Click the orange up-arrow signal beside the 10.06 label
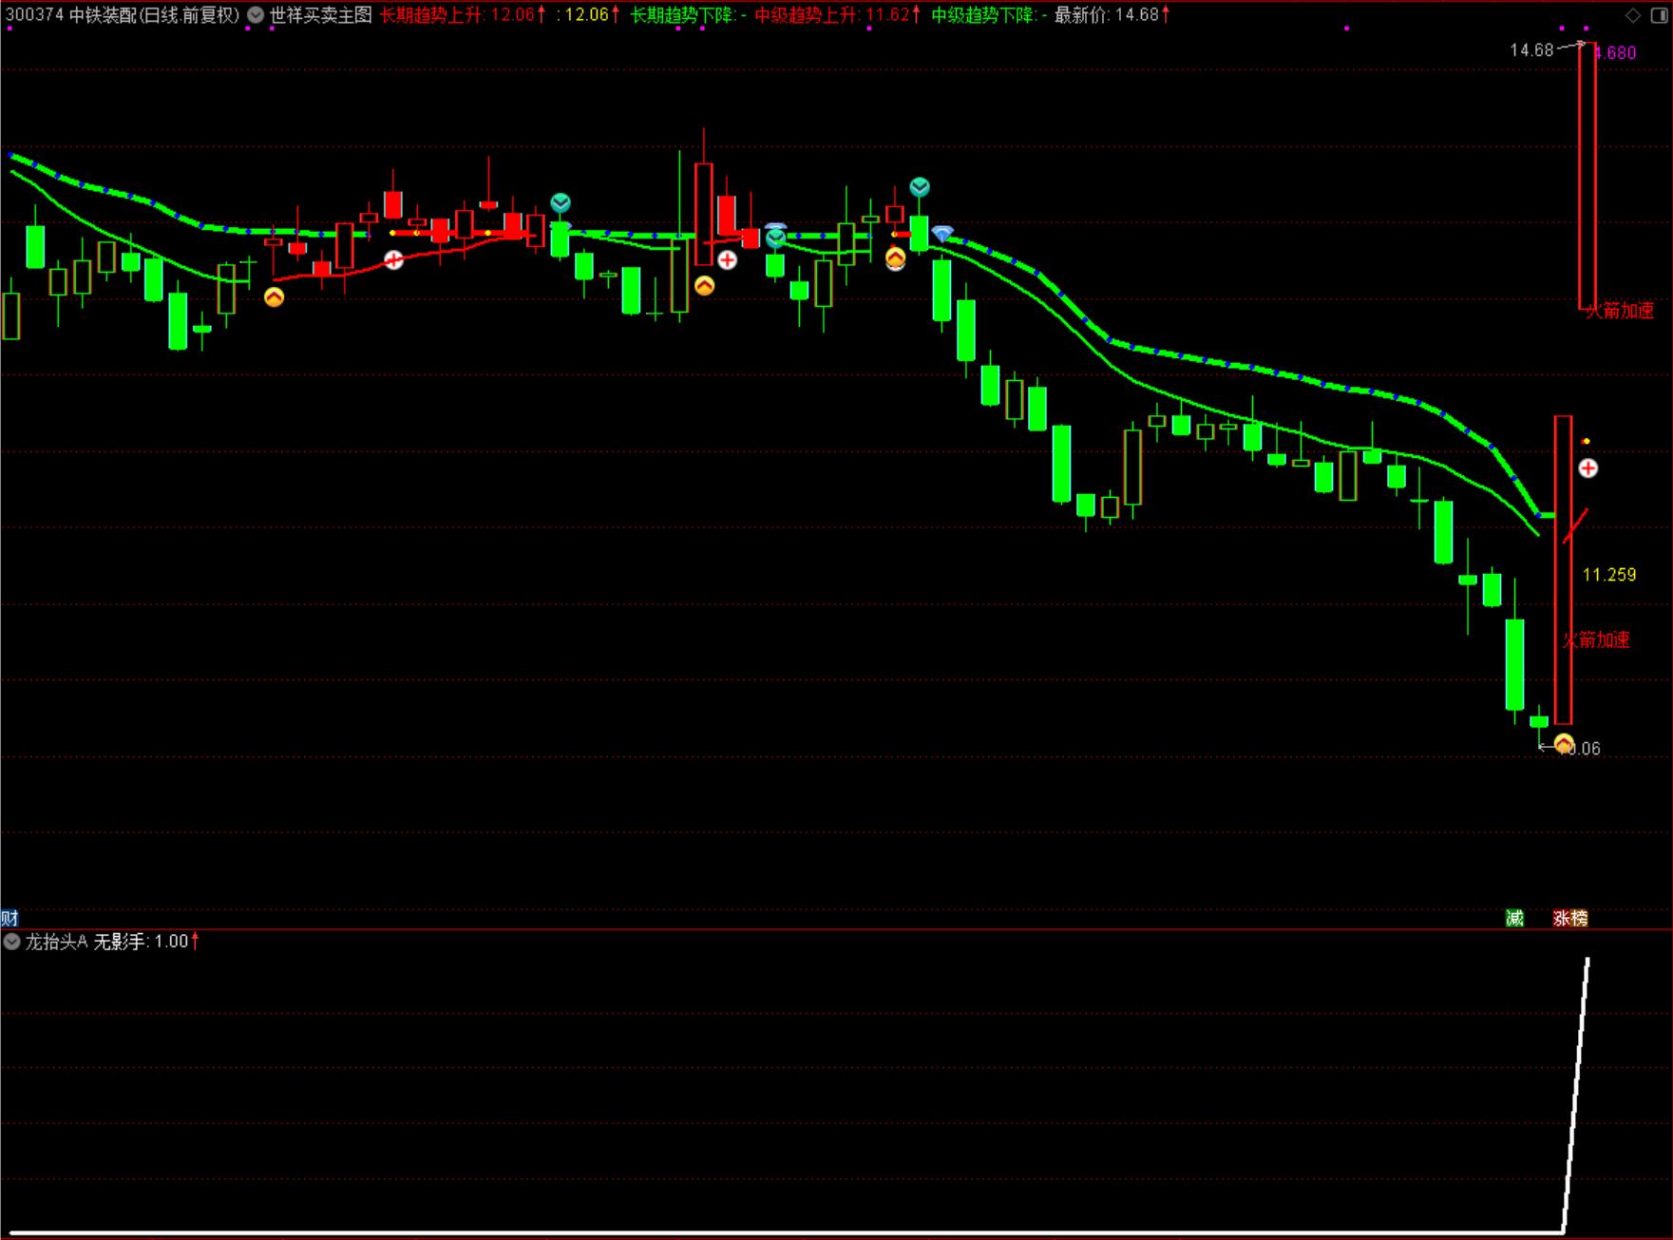 1563,744
